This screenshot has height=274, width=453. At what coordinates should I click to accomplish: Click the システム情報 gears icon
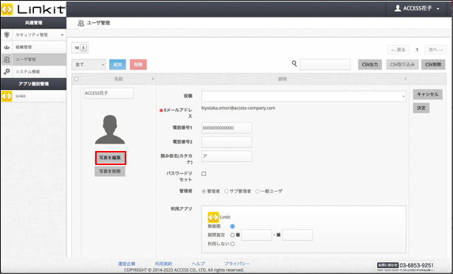(x=7, y=71)
